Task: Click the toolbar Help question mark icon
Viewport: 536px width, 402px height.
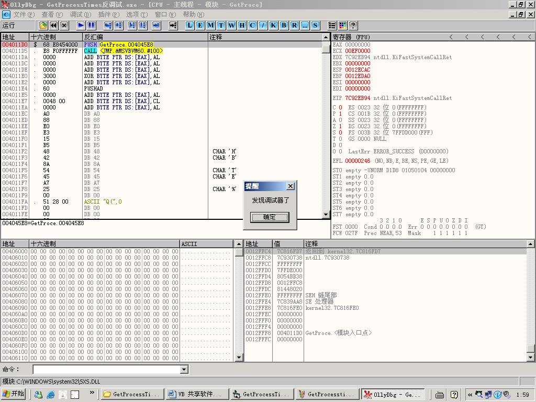Action: 353,25
